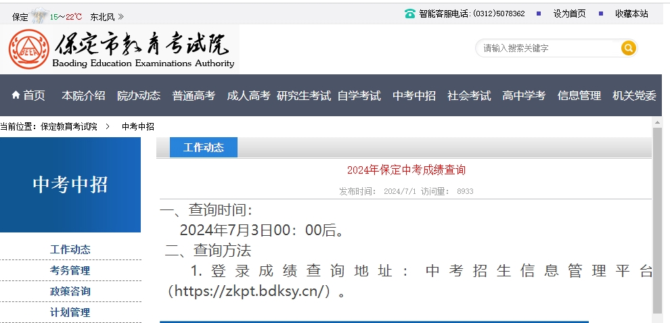The image size is (670, 323).
Task: Open the 中考中招 menu in navbar
Action: pyautogui.click(x=414, y=95)
